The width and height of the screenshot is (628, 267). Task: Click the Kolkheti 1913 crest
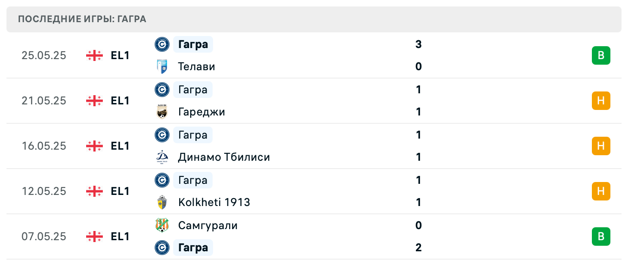(162, 202)
